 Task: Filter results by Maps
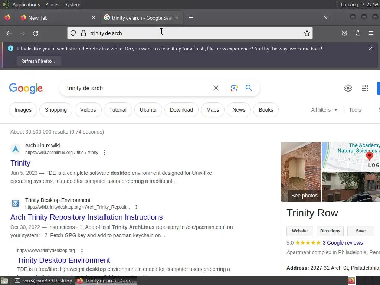[213, 110]
